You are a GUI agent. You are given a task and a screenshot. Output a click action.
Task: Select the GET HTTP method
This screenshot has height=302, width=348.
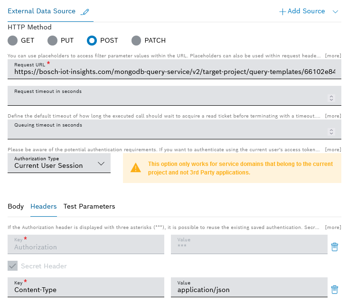13,41
